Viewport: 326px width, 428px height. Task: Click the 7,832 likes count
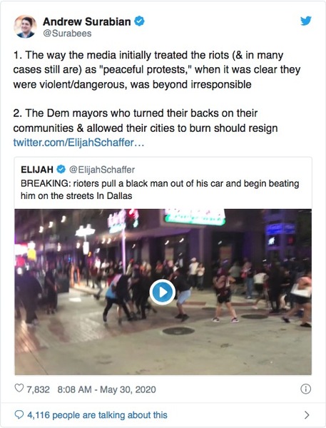click(x=38, y=389)
